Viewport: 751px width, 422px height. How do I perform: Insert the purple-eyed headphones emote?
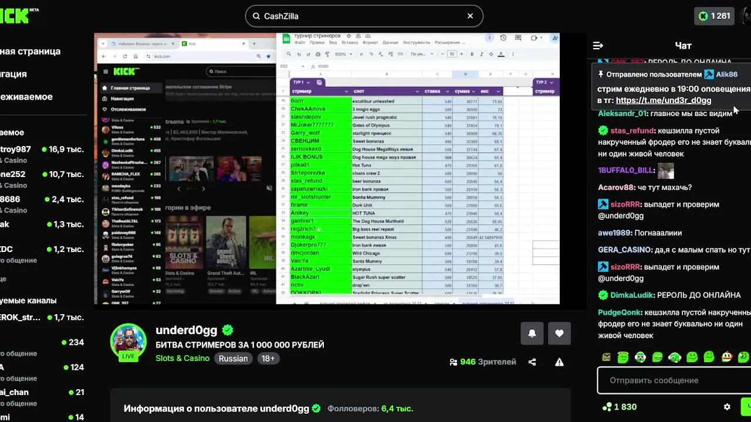(640, 357)
